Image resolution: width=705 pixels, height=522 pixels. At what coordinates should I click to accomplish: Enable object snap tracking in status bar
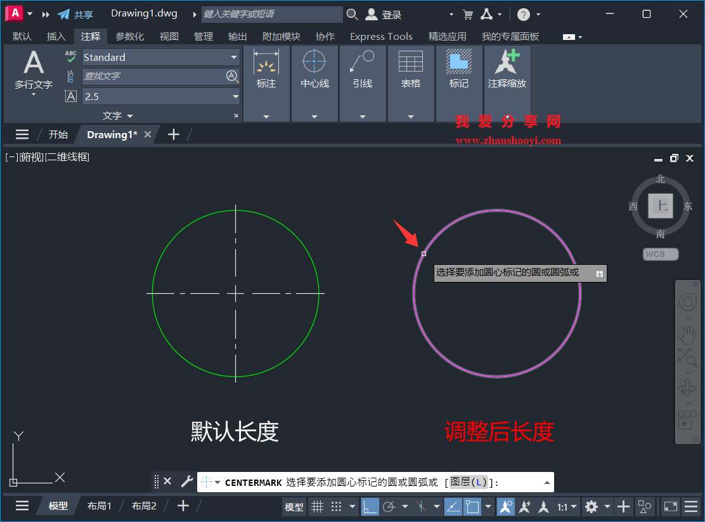point(420,506)
